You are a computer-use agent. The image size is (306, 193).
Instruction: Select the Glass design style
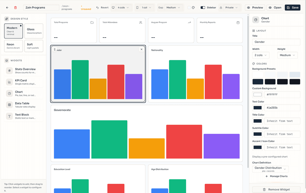34,31
